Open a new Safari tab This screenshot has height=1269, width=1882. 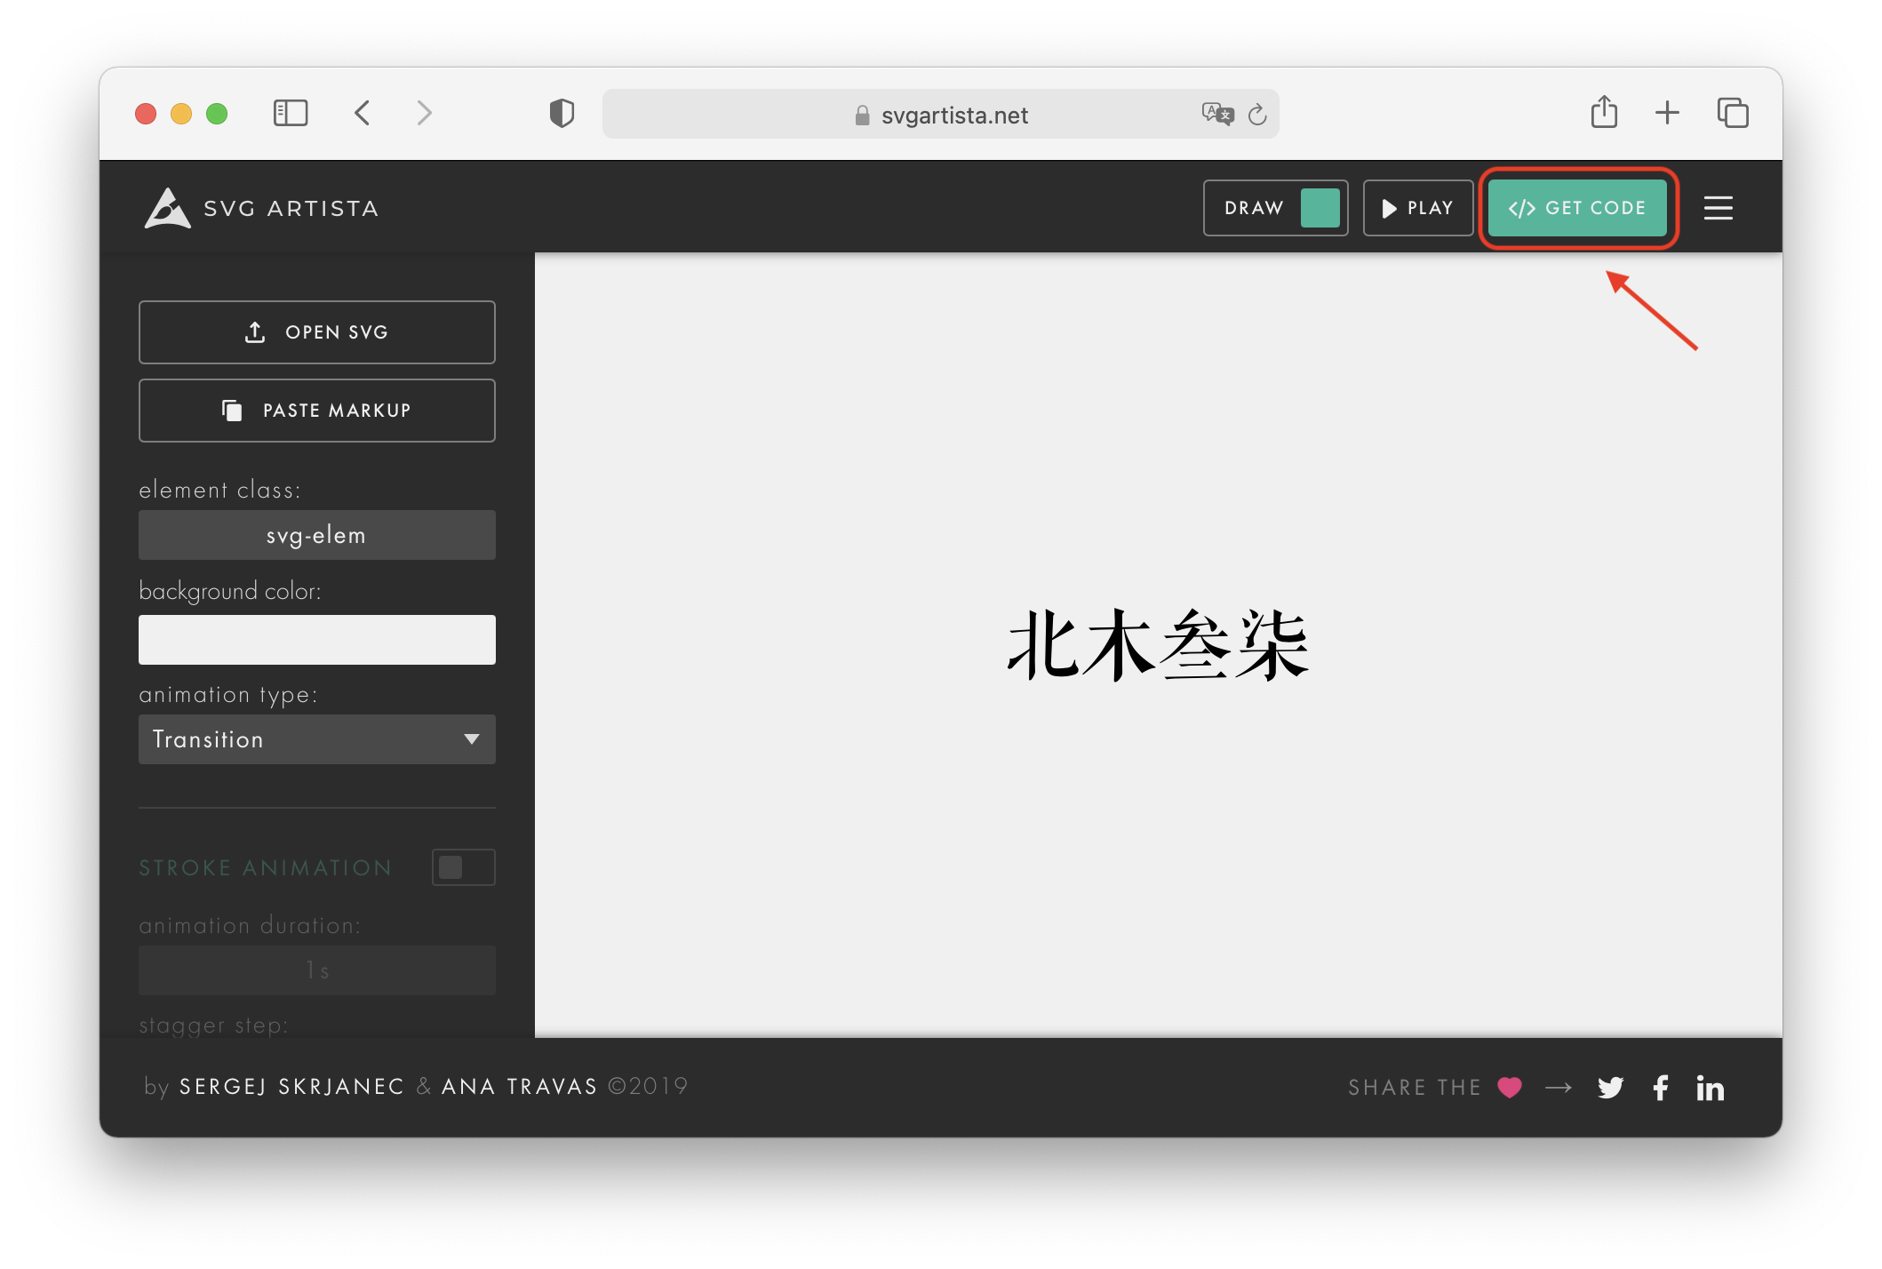point(1667,113)
